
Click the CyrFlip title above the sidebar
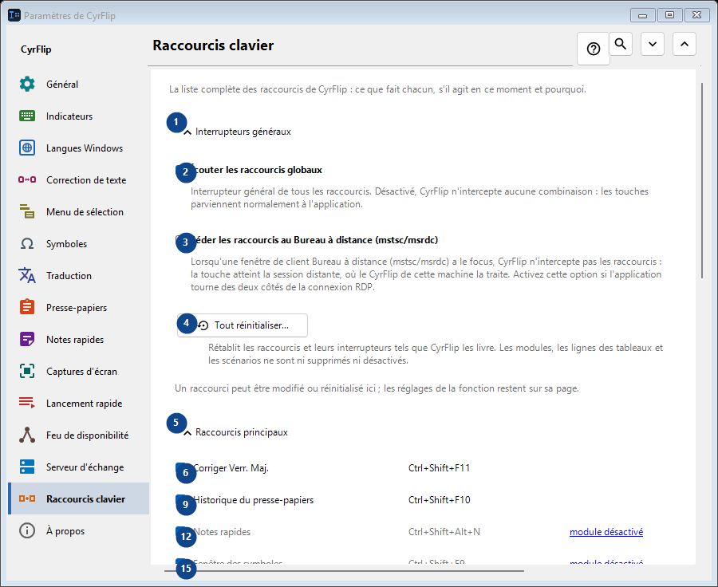[36, 49]
